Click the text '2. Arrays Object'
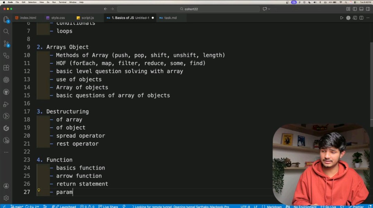Screen dimensions: 373x208 click(63, 47)
